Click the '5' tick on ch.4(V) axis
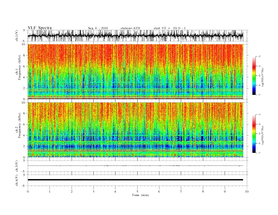The image size is (278, 215). 24,175
